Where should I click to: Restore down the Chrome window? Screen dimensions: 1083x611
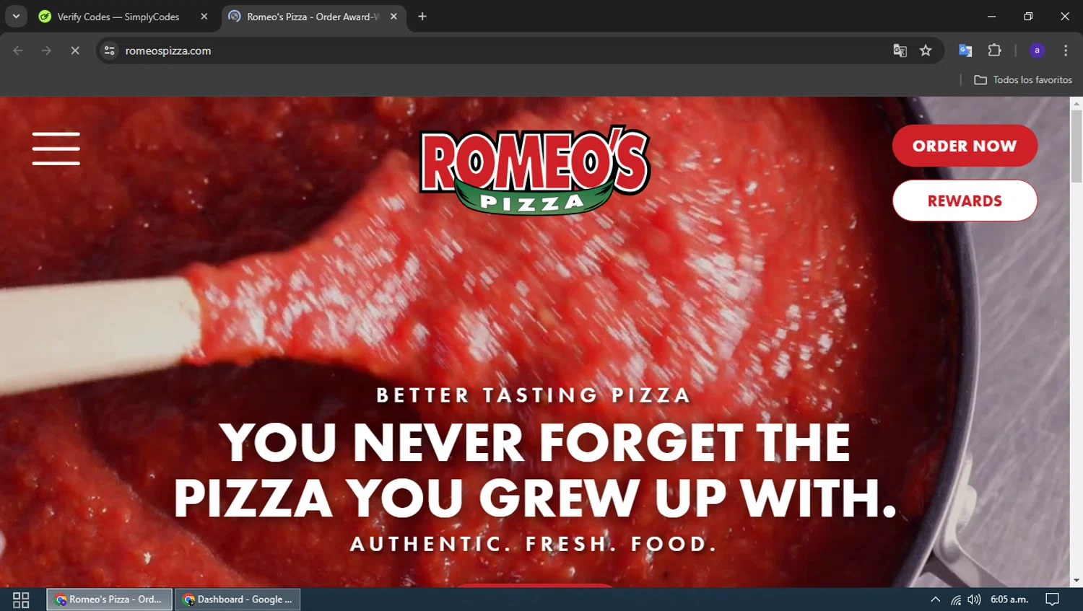(1028, 17)
